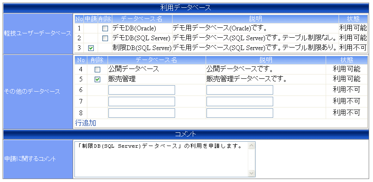Focus database name field in row 8

142,113
